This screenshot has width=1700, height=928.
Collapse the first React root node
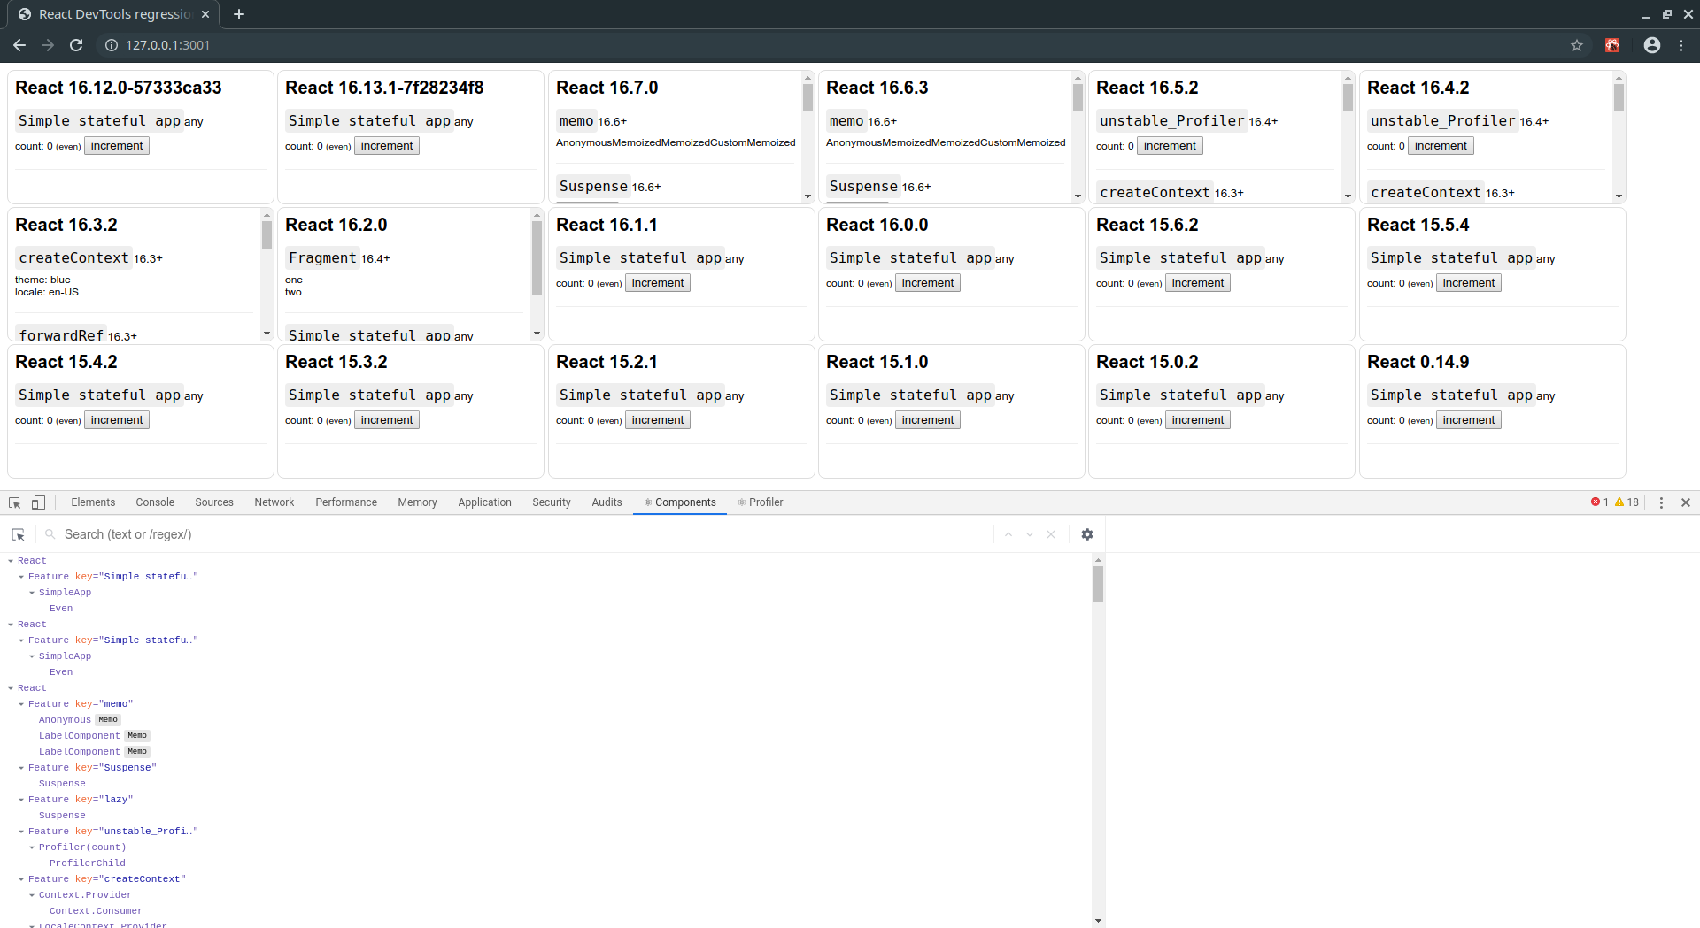click(x=11, y=561)
